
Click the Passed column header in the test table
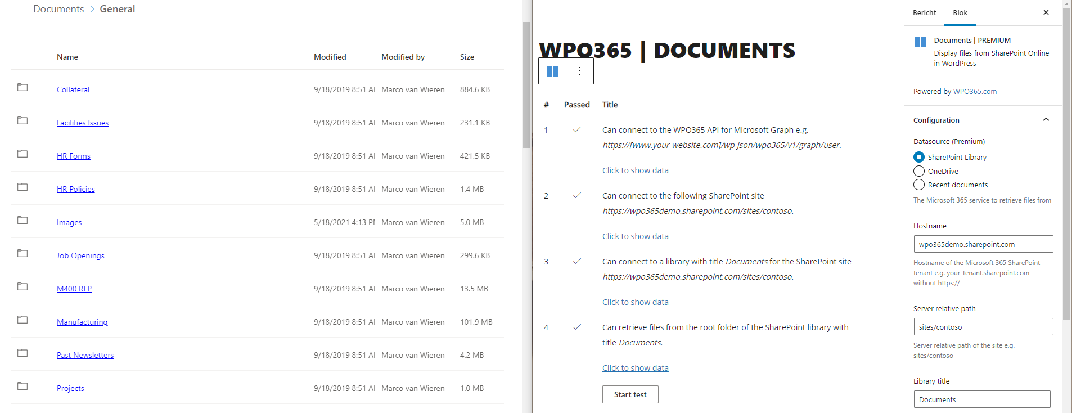coord(577,105)
